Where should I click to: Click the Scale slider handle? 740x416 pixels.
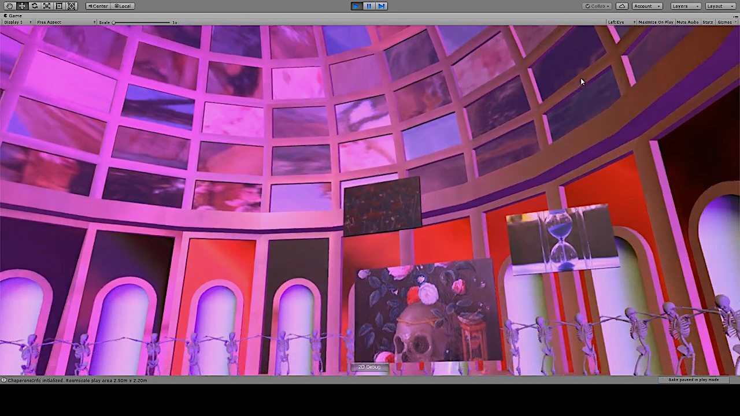coord(114,22)
